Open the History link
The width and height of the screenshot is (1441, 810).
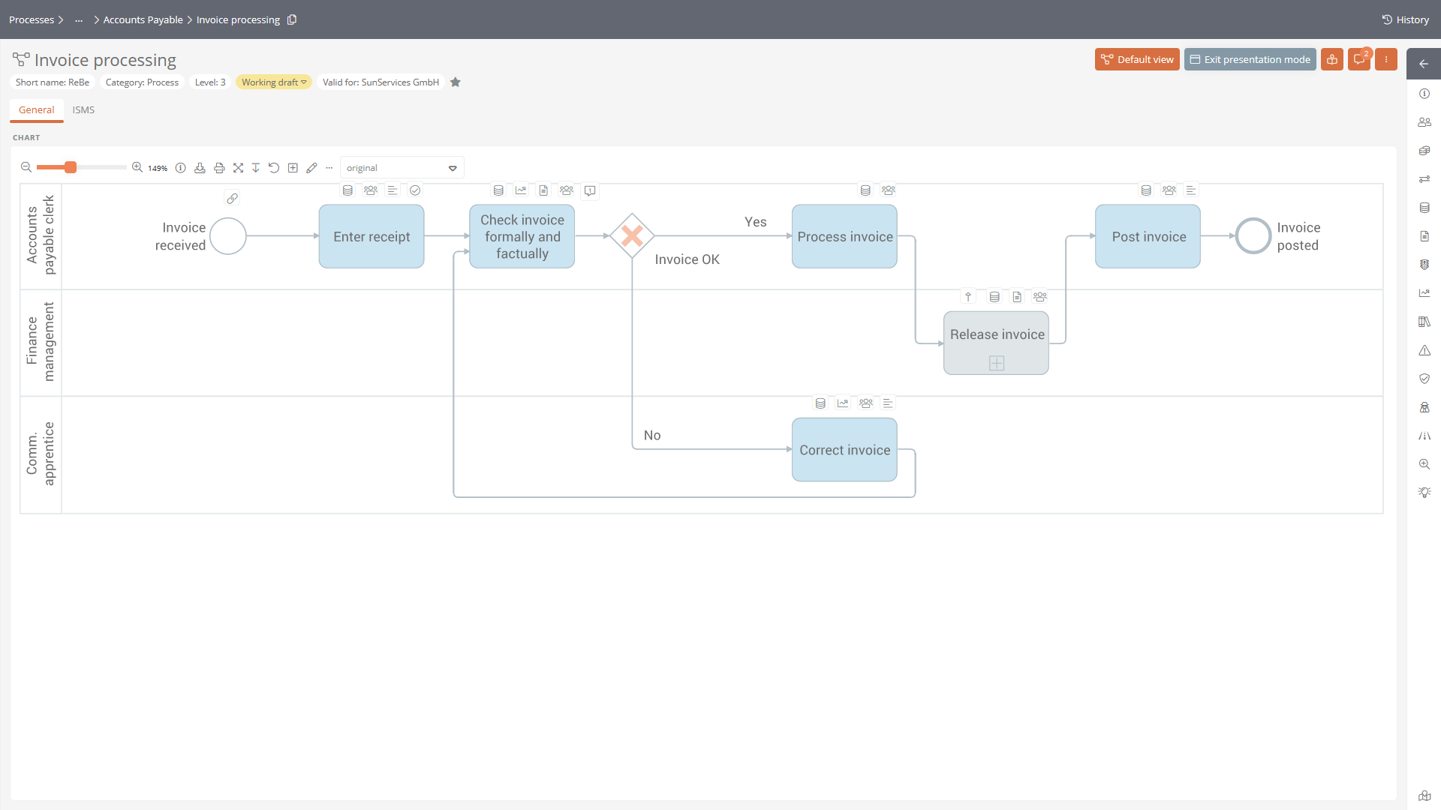pyautogui.click(x=1405, y=19)
